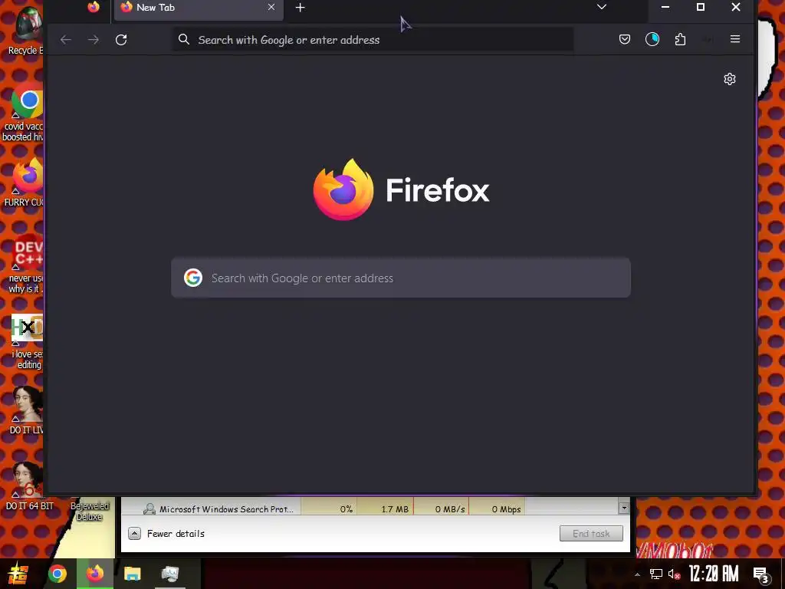
Task: Open the Firefox hamburger application menu
Action: [735, 39]
